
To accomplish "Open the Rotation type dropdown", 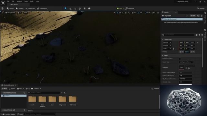I will (x=167, y=45).
